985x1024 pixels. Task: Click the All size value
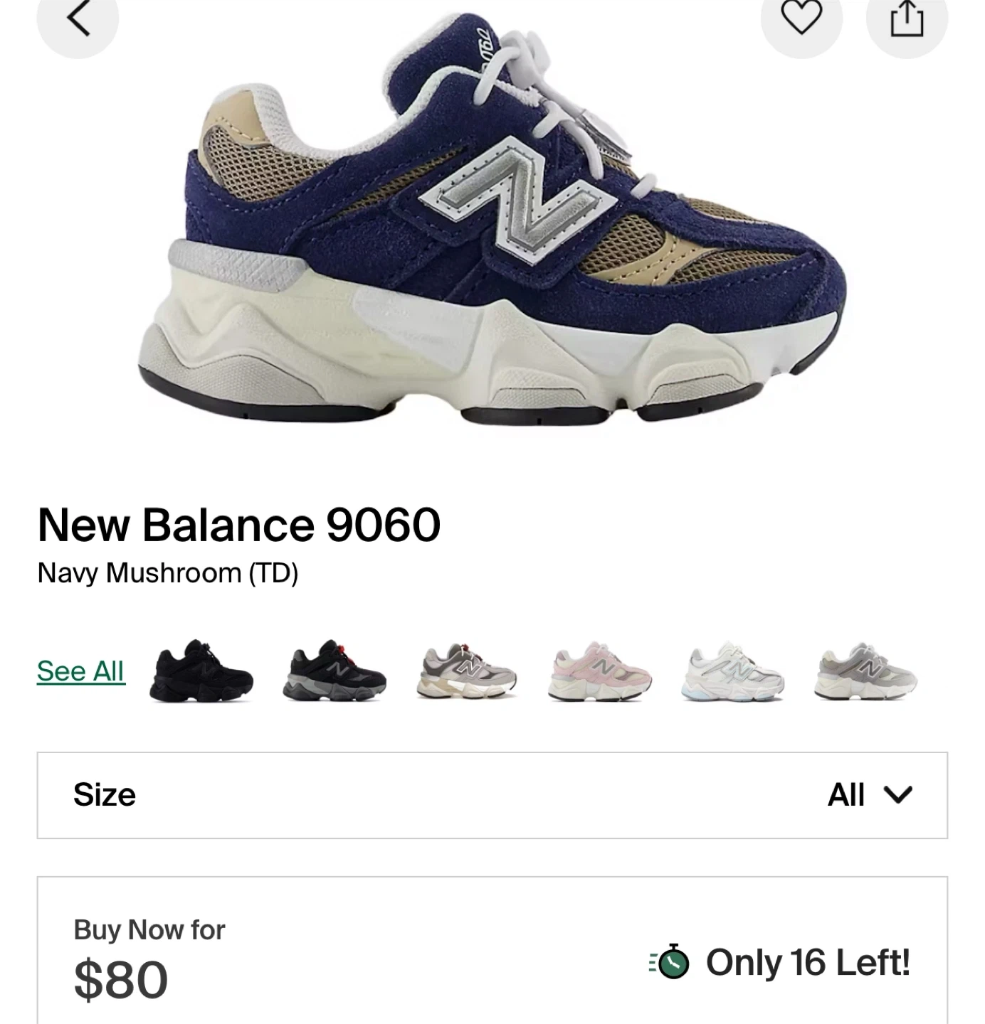[x=846, y=795]
